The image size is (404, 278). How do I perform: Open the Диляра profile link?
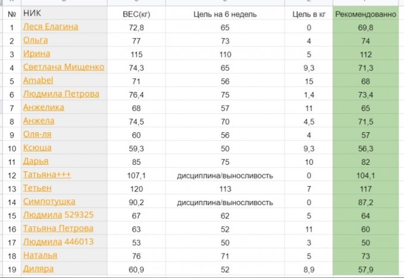pos(38,269)
